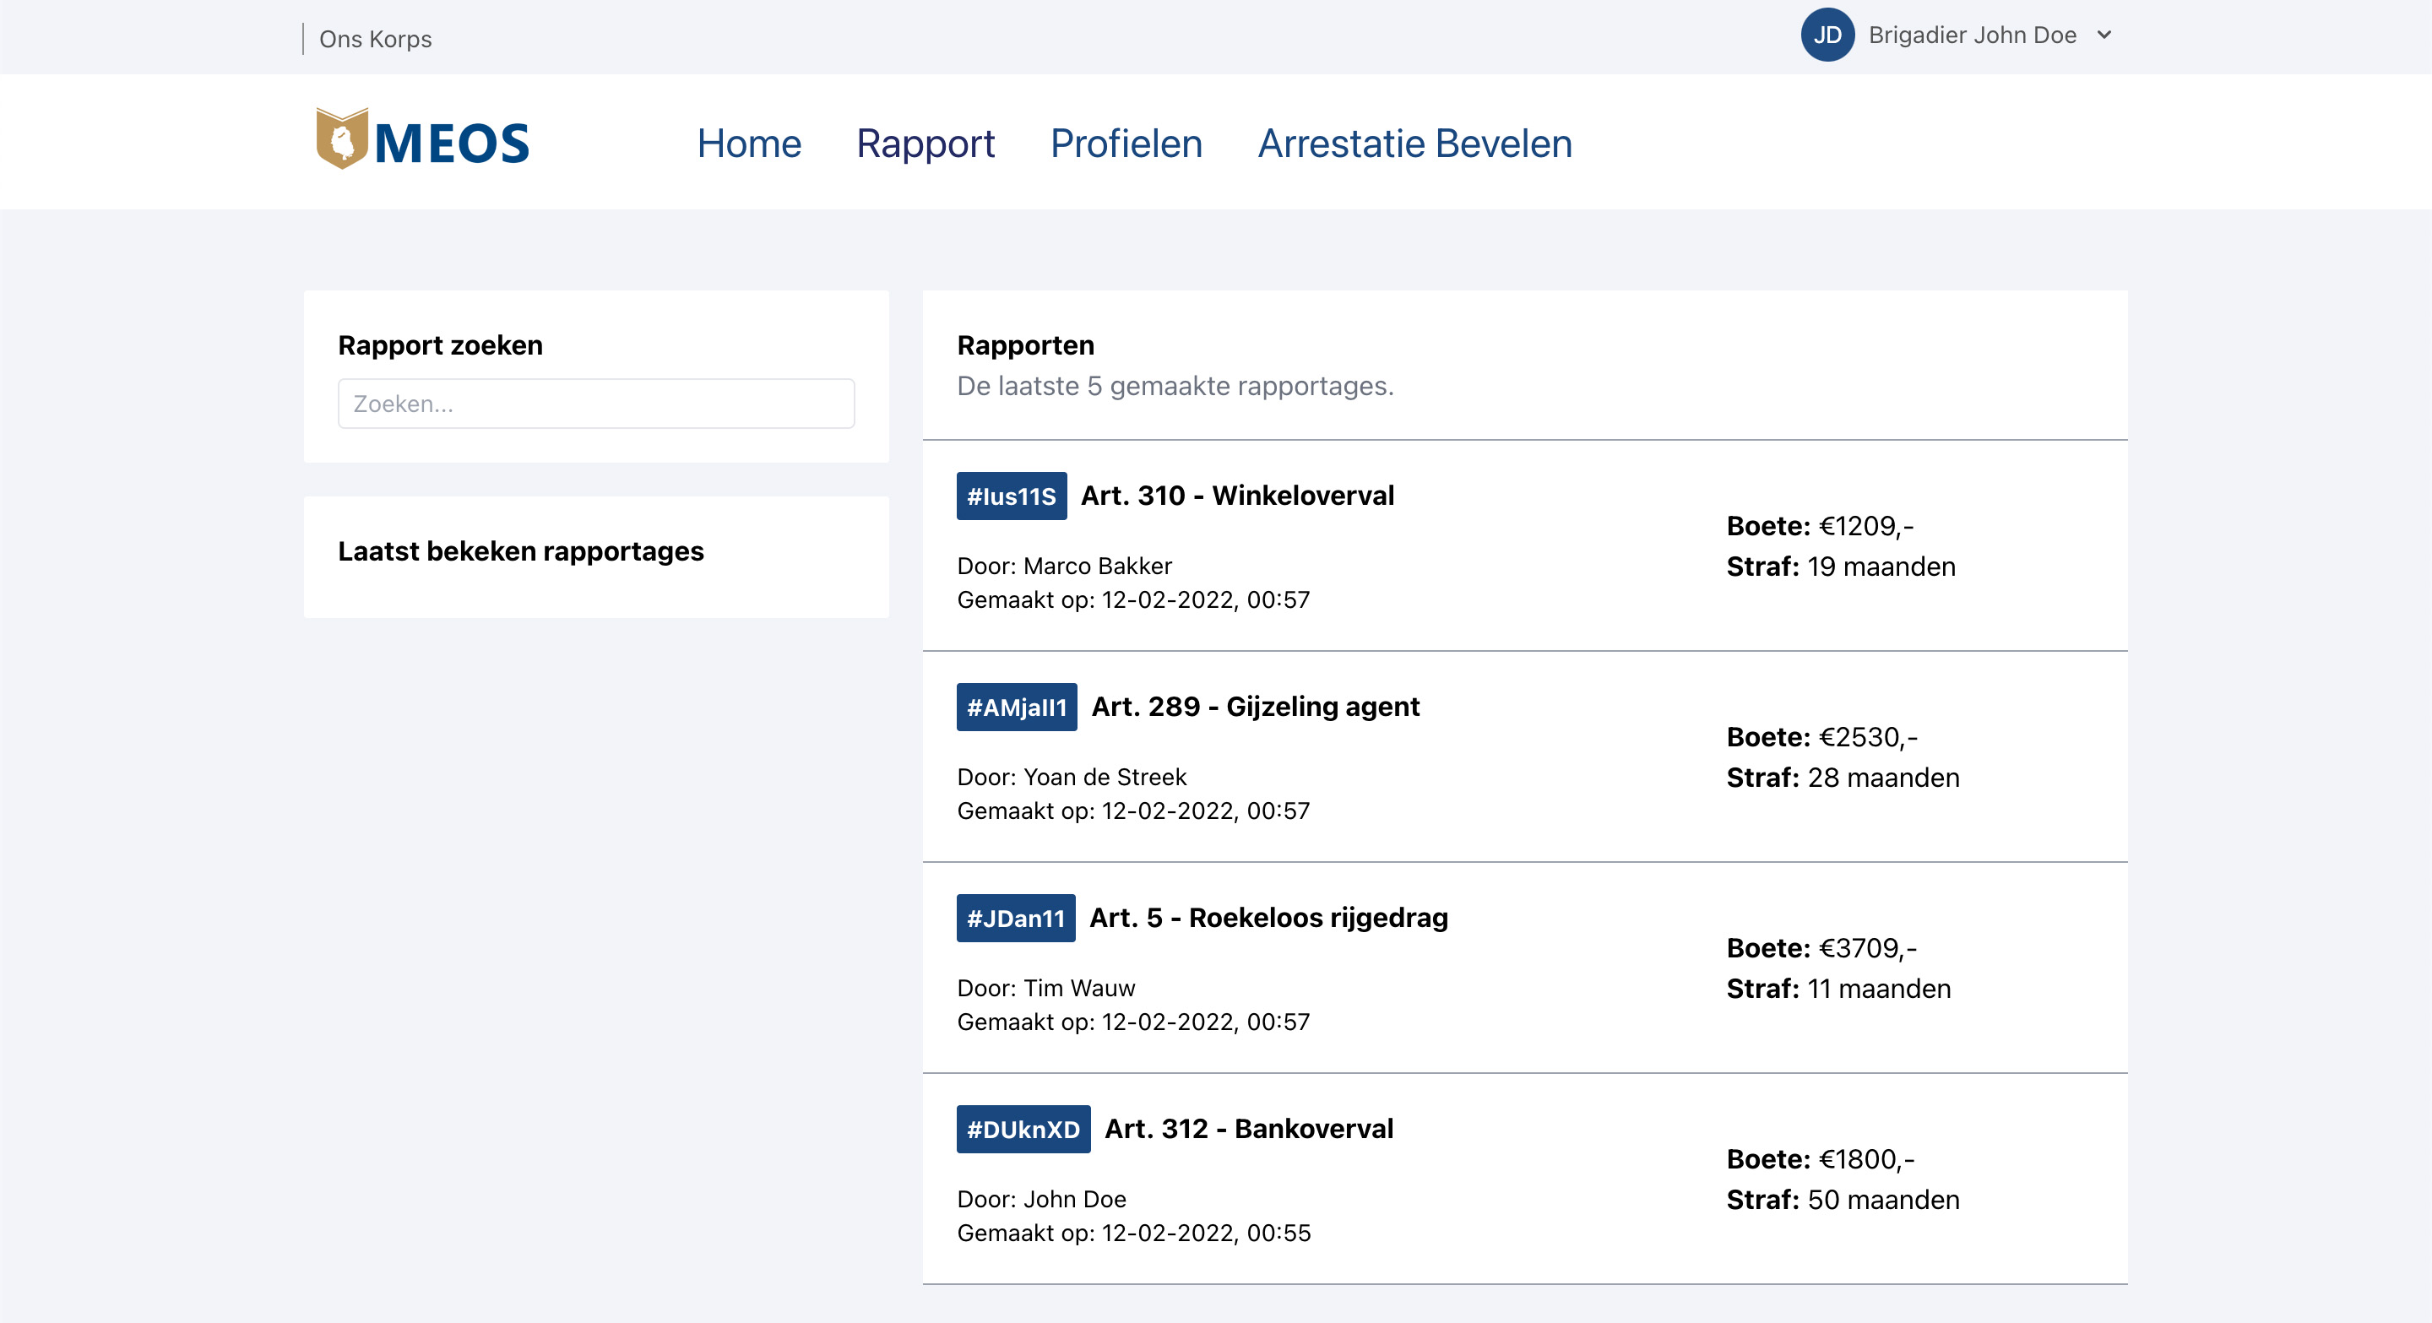Viewport: 2432px width, 1323px height.
Task: Open the Ons Korps link
Action: [375, 39]
